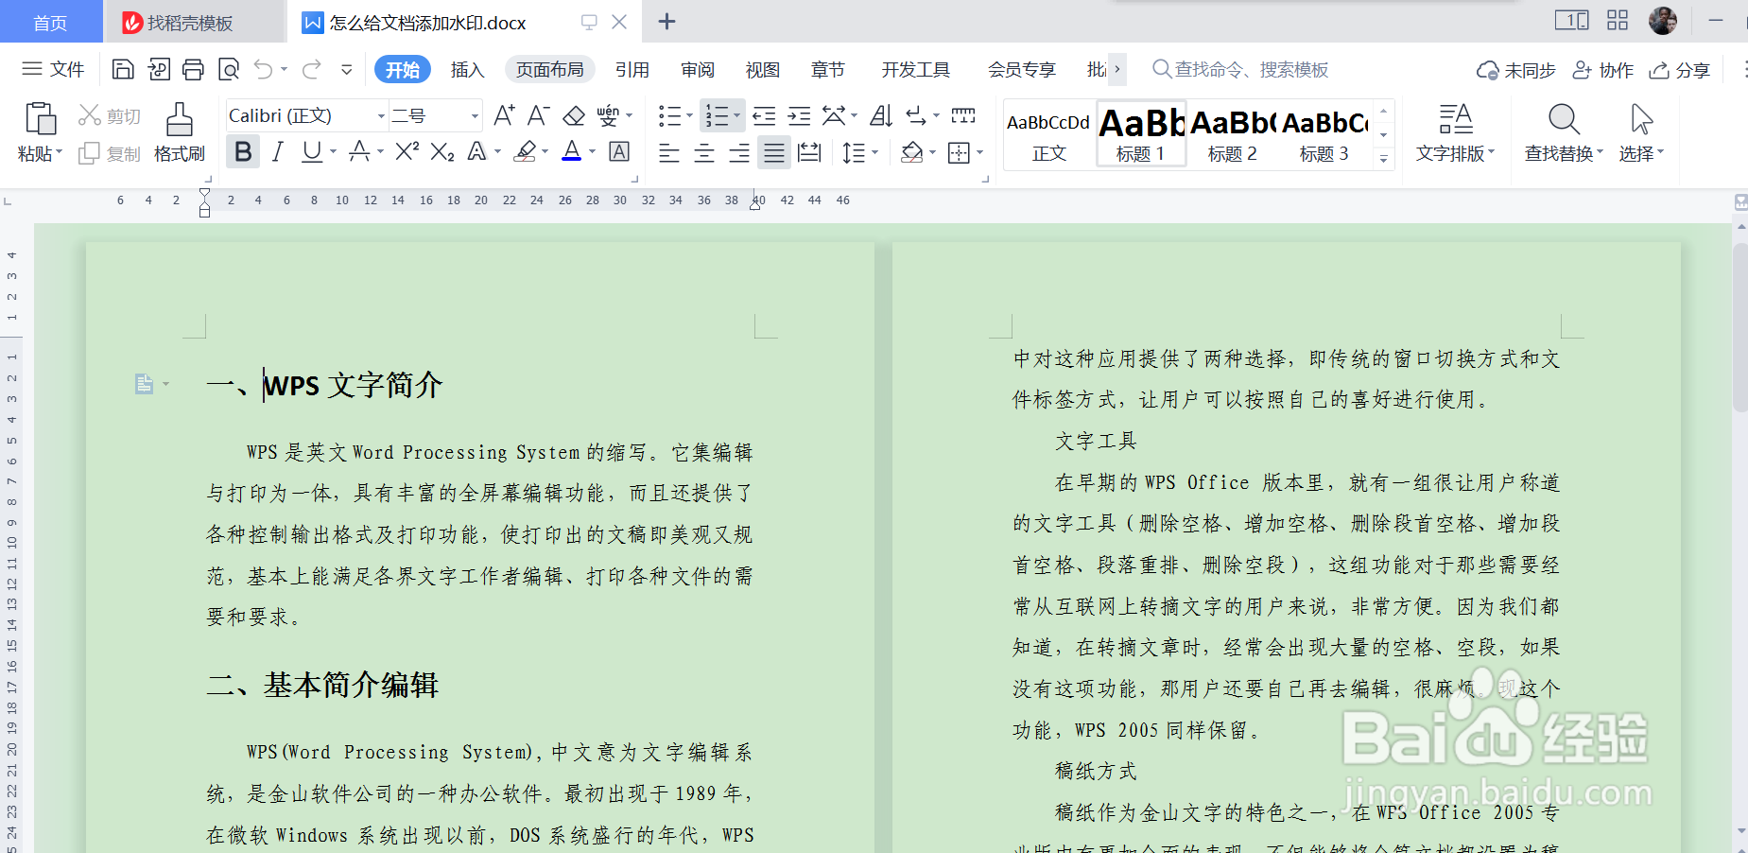
Task: Open the window layout icon showing 1
Action: point(1572,20)
